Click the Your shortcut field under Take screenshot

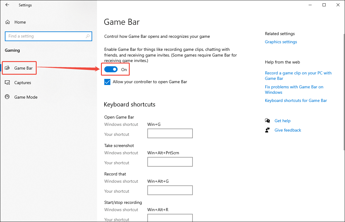(170, 162)
